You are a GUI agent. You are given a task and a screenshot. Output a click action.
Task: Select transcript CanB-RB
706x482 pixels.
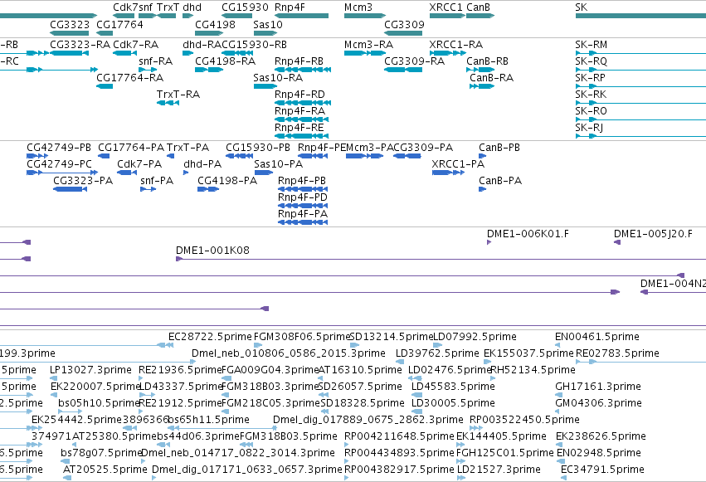tap(480, 70)
